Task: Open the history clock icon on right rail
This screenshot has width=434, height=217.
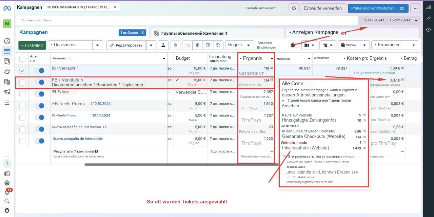Action: pyautogui.click(x=429, y=30)
